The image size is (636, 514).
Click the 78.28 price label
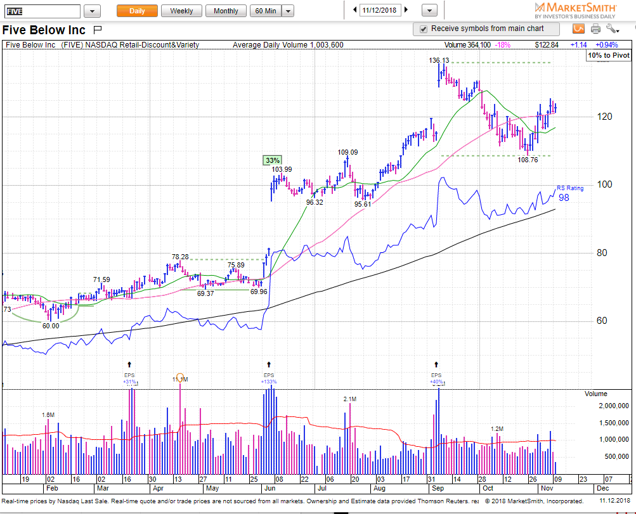tap(180, 257)
